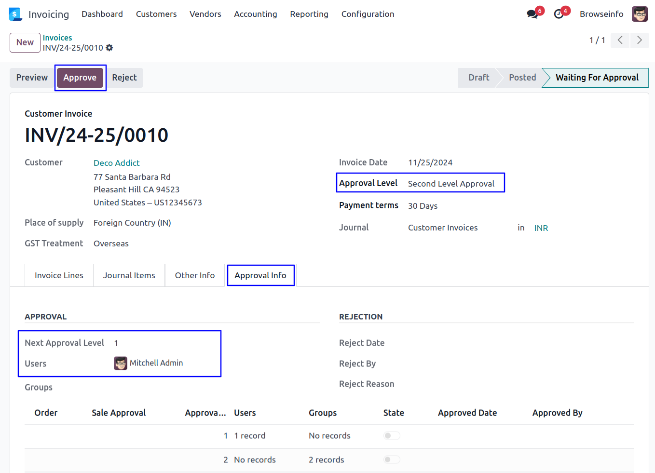Image resolution: width=655 pixels, height=473 pixels.
Task: Click the Reject button
Action: (x=124, y=78)
